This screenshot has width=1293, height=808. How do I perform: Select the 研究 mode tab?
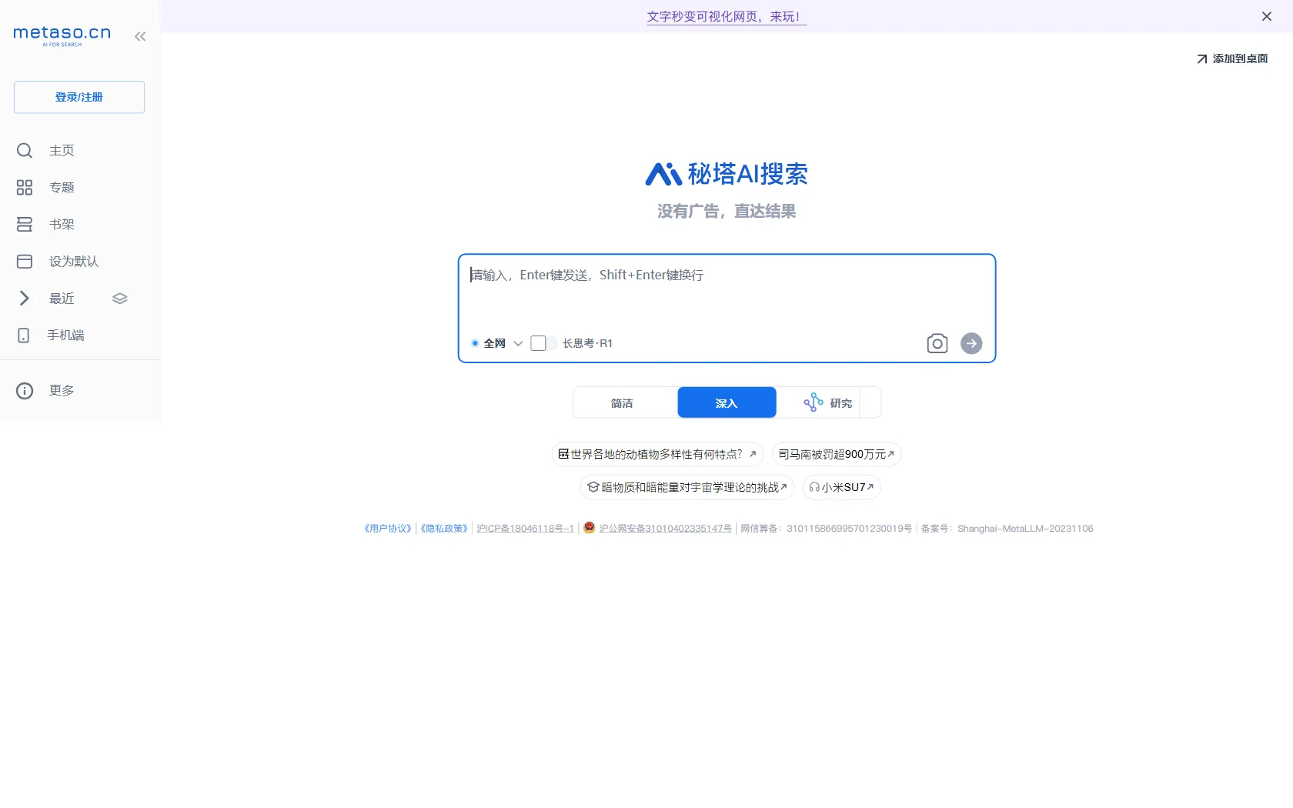tap(828, 403)
